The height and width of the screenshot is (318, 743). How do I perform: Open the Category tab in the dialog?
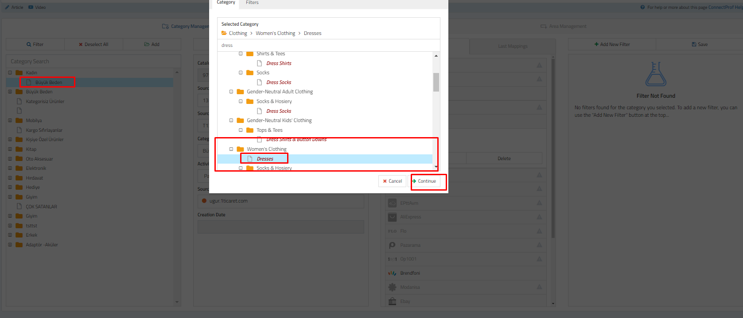[x=226, y=3]
